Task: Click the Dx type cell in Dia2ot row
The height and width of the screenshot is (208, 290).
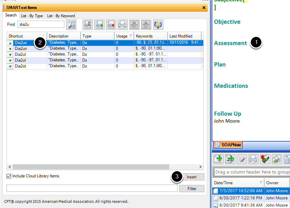Action: [x=97, y=66]
